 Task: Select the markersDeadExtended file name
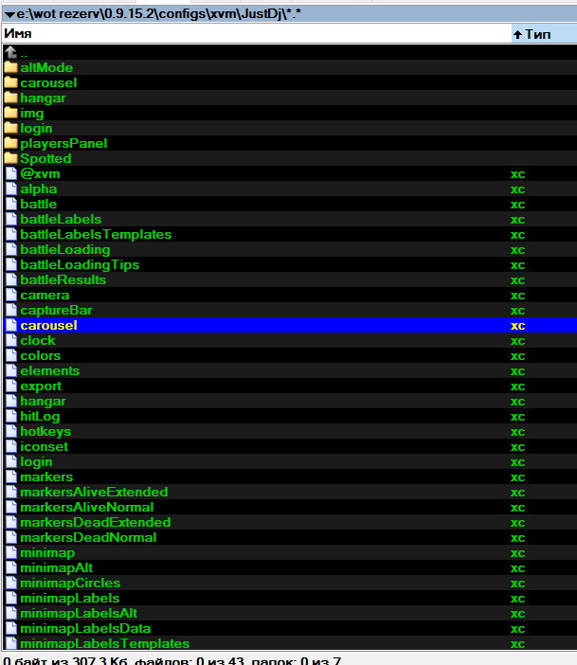coord(96,523)
